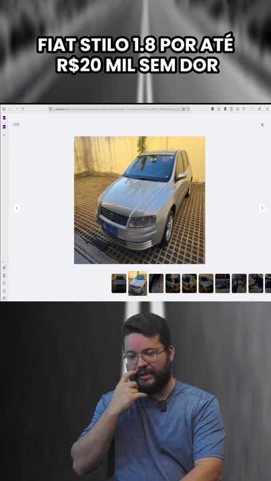The width and height of the screenshot is (271, 481).
Task: Select the sixth thumbnail of the silver car
Action: [x=206, y=283]
